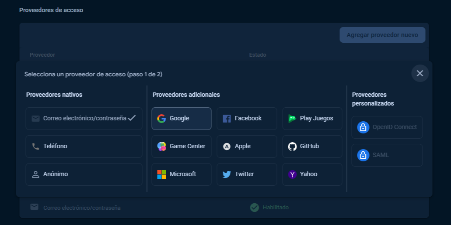Click the Anónimo person icon
The width and height of the screenshot is (451, 225).
36,174
